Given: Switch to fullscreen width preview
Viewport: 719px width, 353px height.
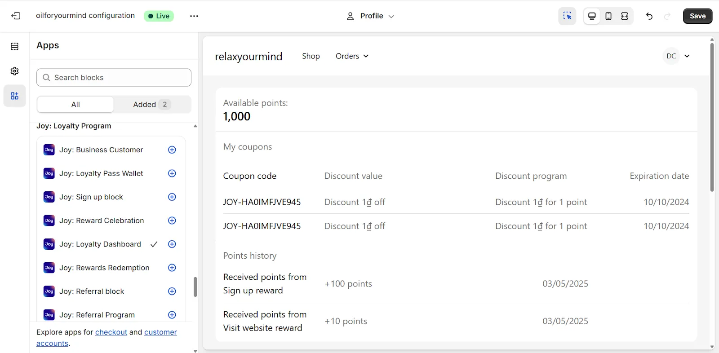Looking at the screenshot, I should tap(625, 16).
